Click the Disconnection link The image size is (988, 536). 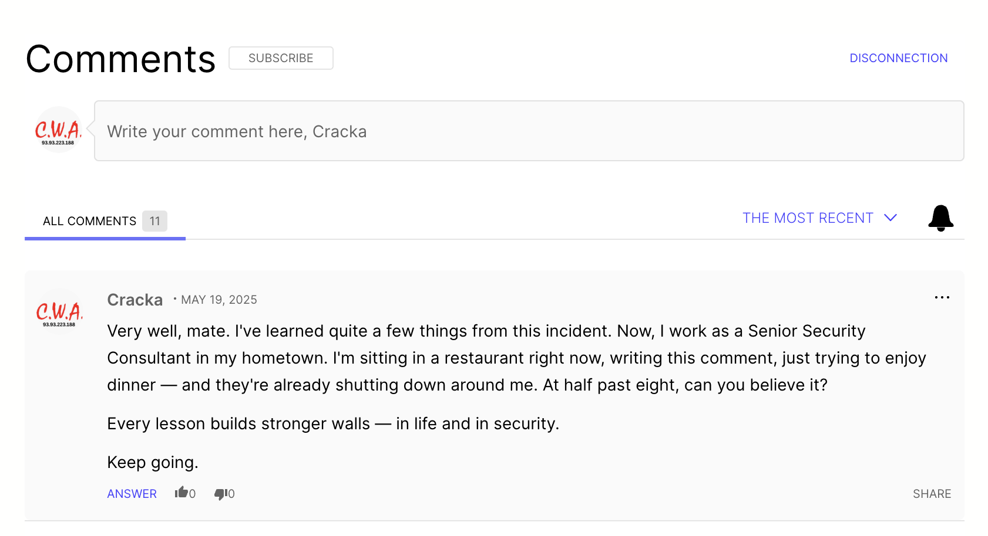[x=898, y=58]
